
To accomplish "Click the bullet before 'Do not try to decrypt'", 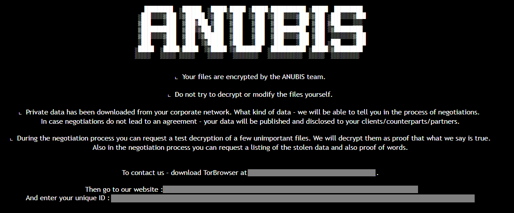I will point(169,96).
